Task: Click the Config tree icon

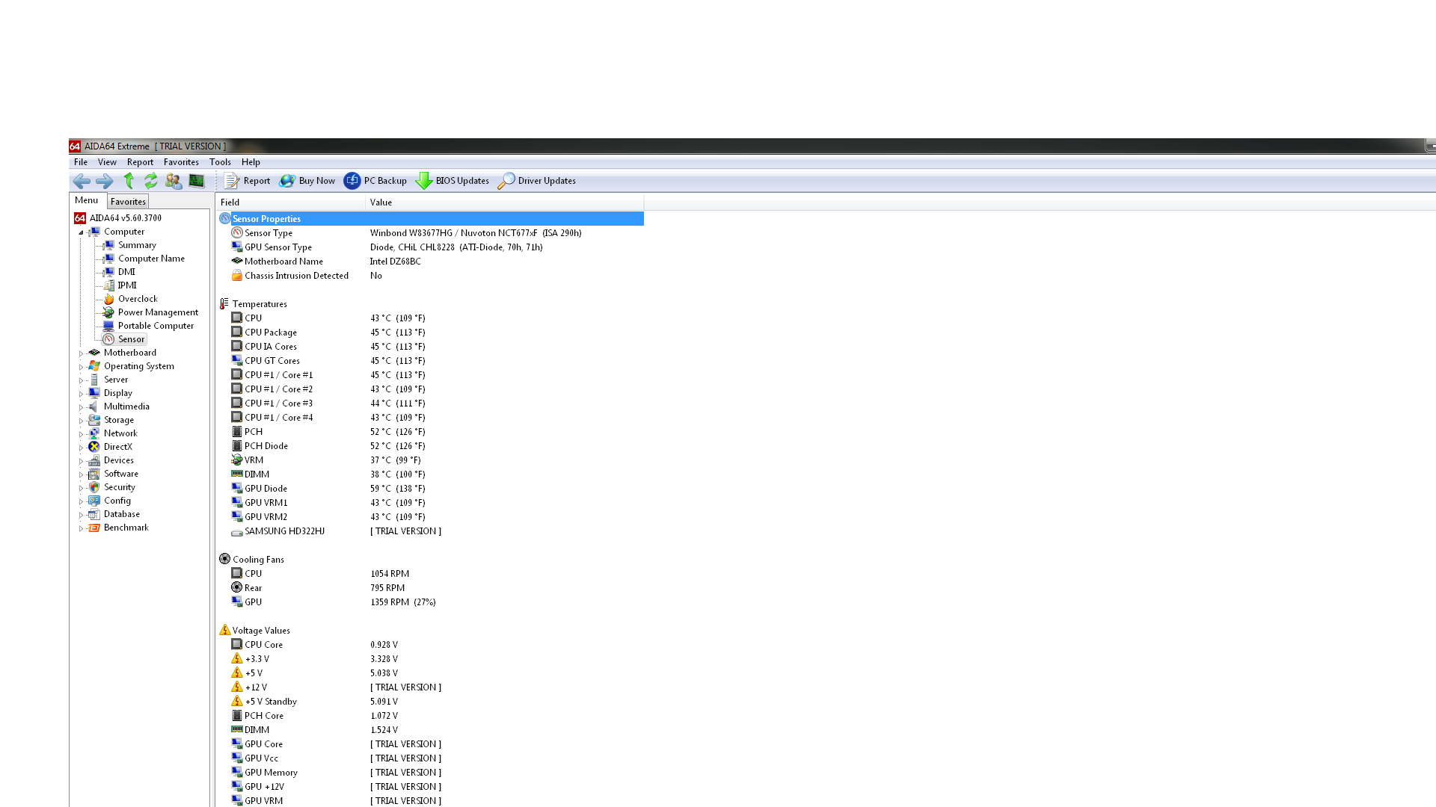Action: [94, 501]
